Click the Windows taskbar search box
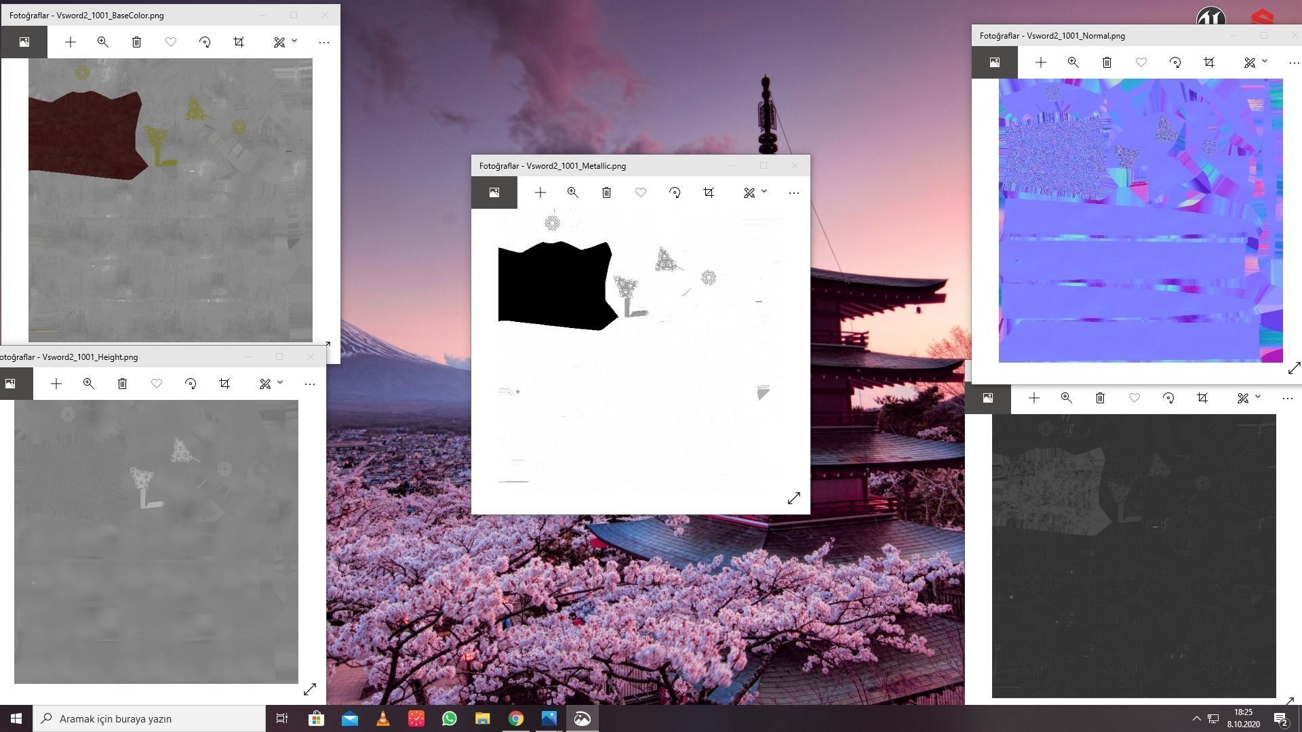The height and width of the screenshot is (732, 1302). (x=149, y=718)
